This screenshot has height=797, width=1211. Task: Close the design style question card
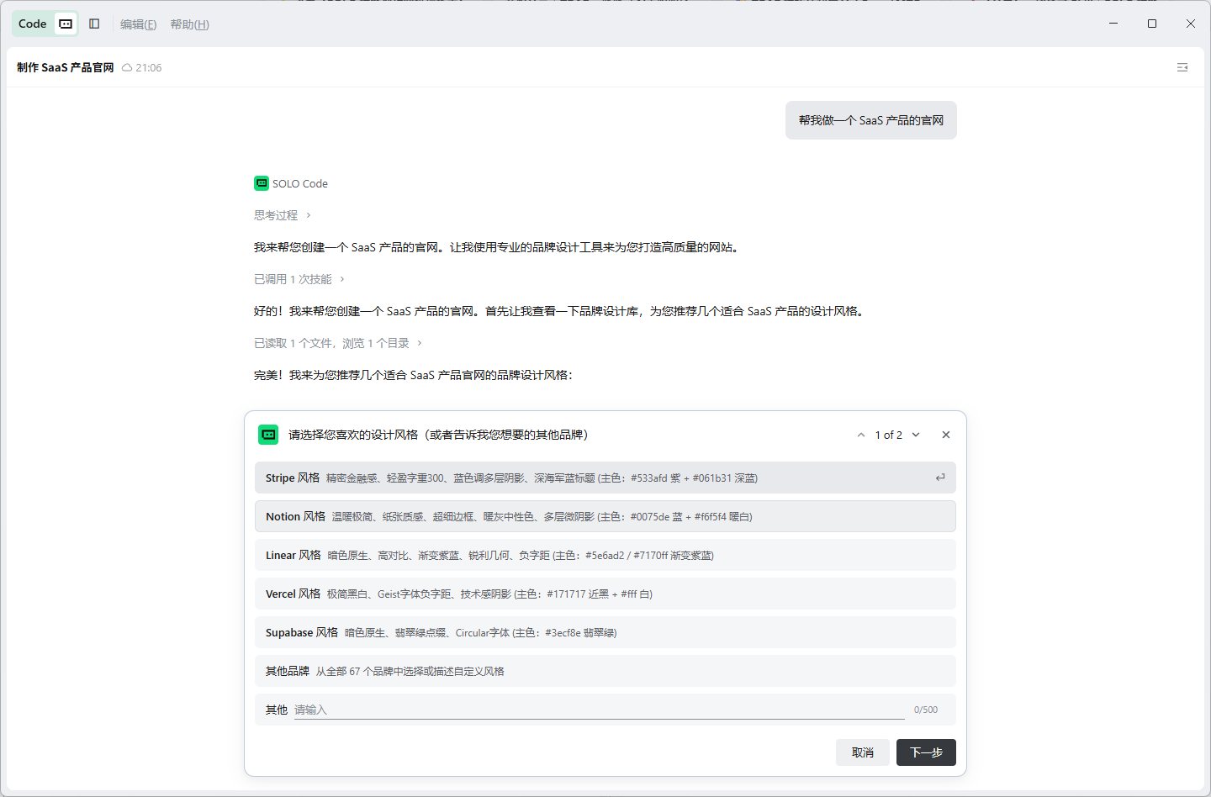click(x=946, y=435)
